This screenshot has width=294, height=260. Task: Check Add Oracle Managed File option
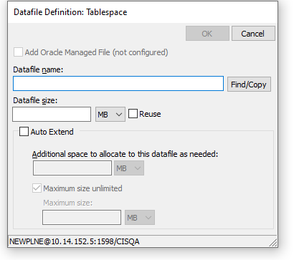coord(18,52)
